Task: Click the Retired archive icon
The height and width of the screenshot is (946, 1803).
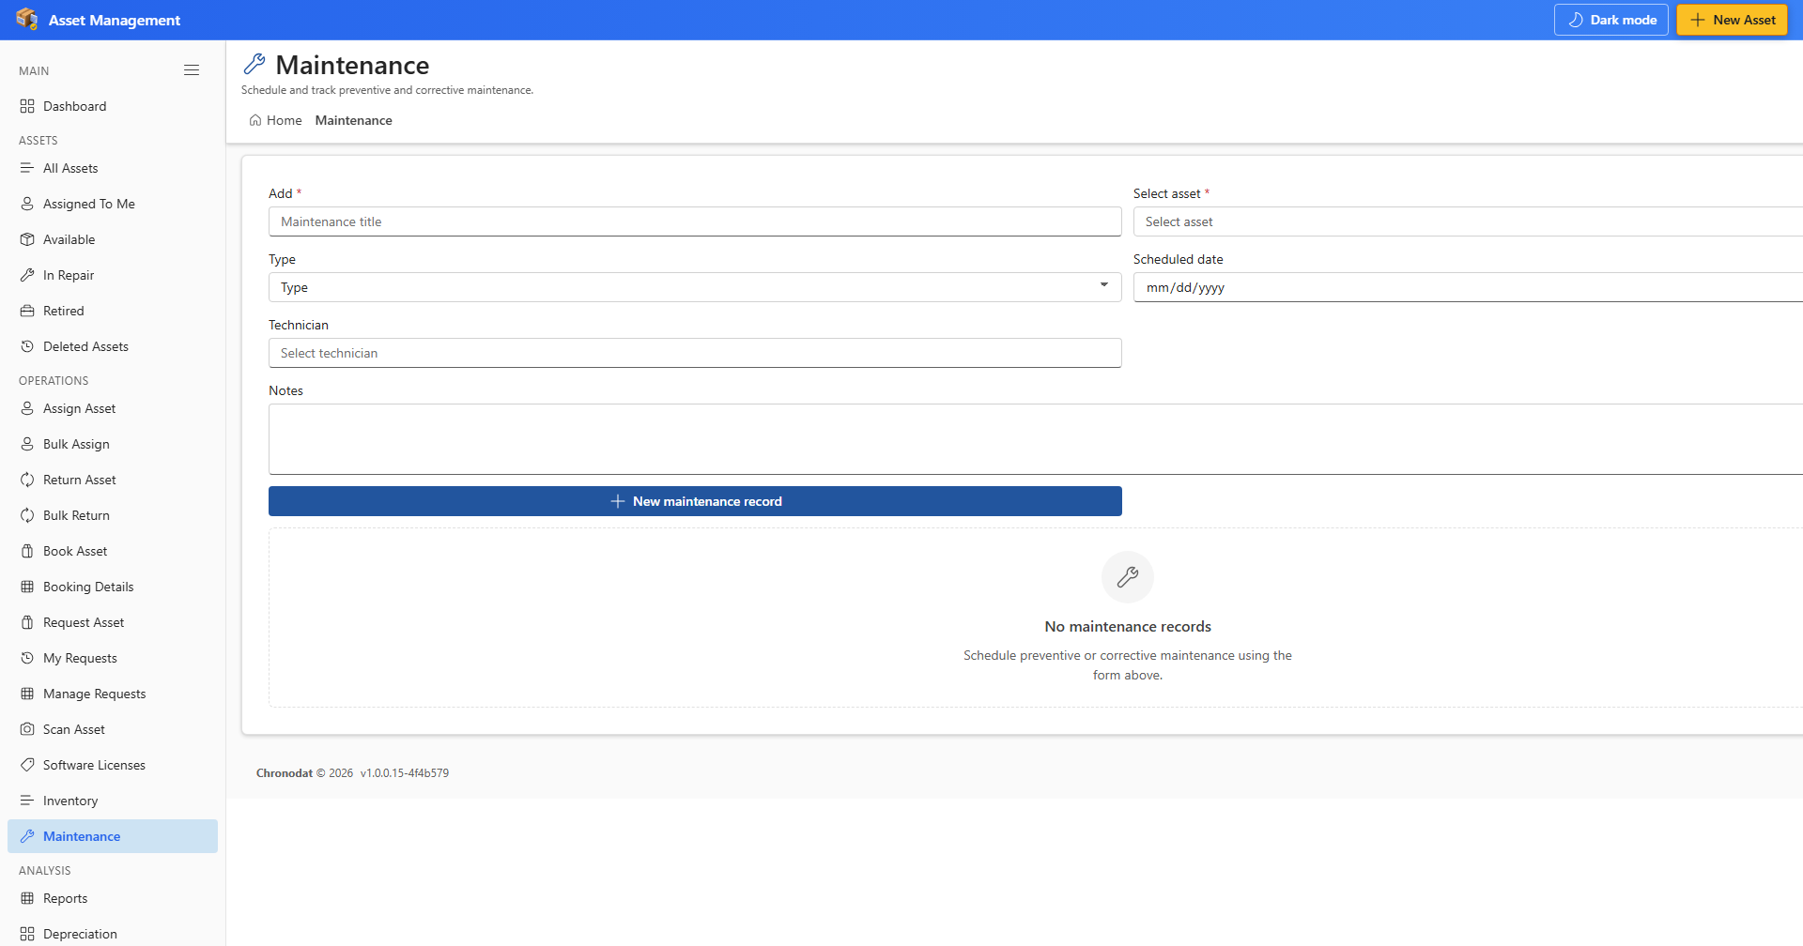Action: [x=27, y=311]
